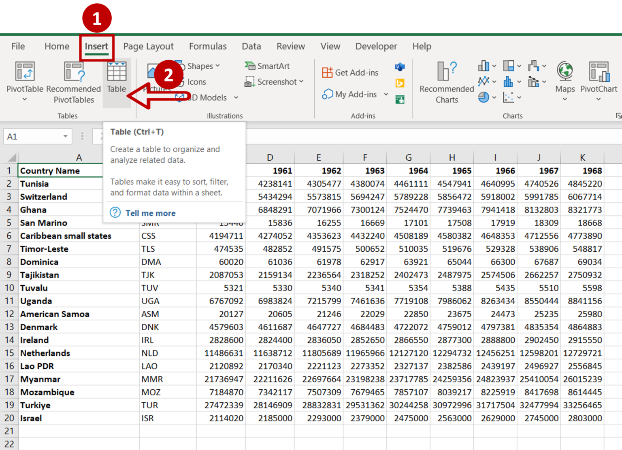Click the PivotTable icon
622x450 pixels.
25,72
